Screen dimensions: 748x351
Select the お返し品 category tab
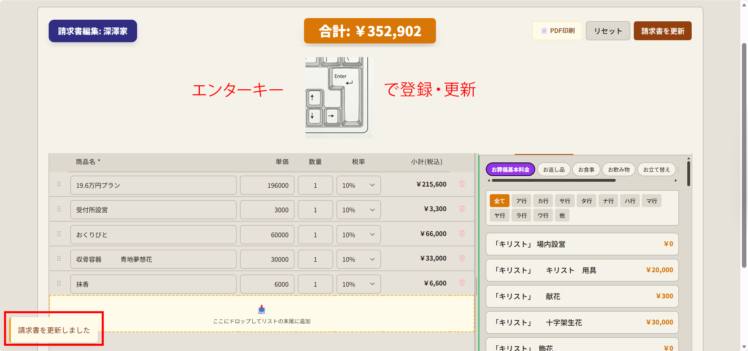554,170
